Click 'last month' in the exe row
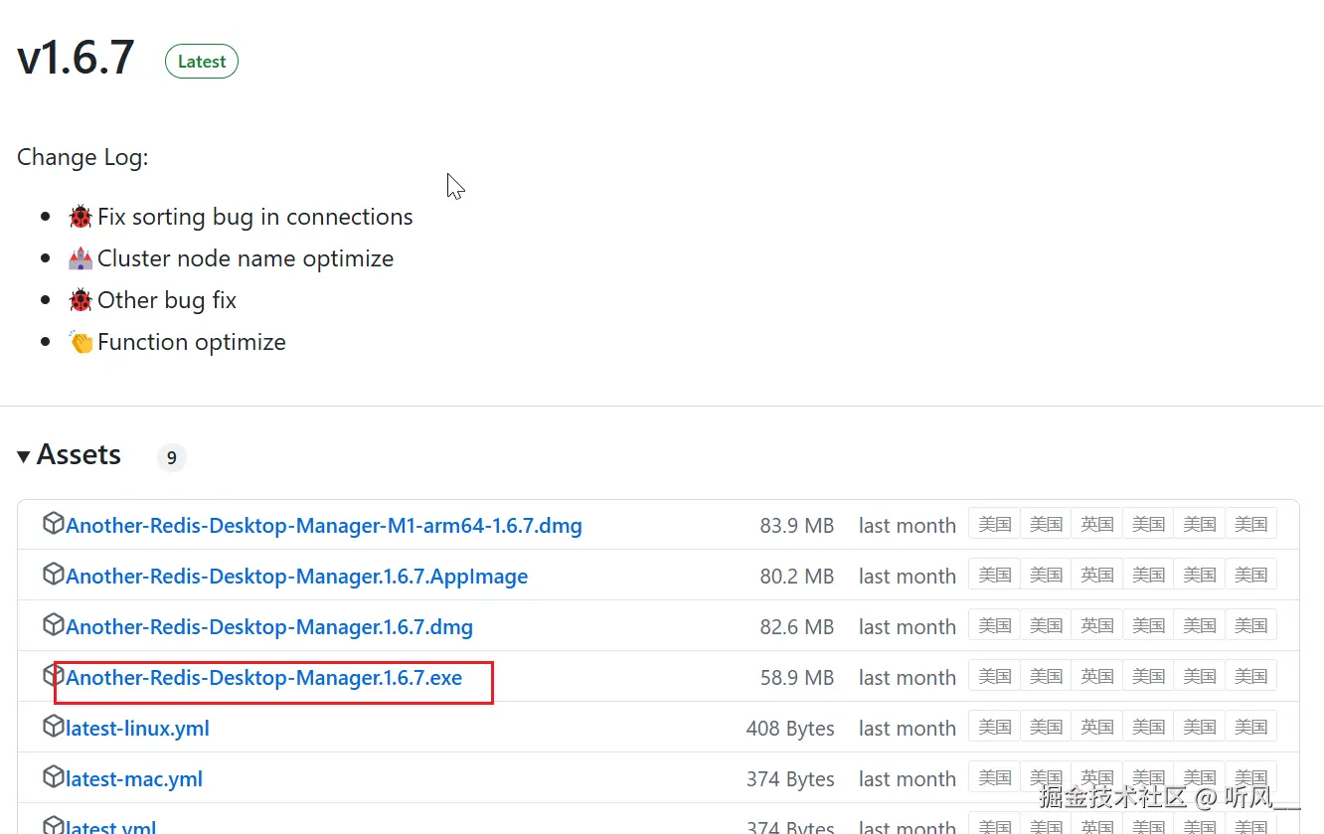The image size is (1324, 834). [x=908, y=678]
